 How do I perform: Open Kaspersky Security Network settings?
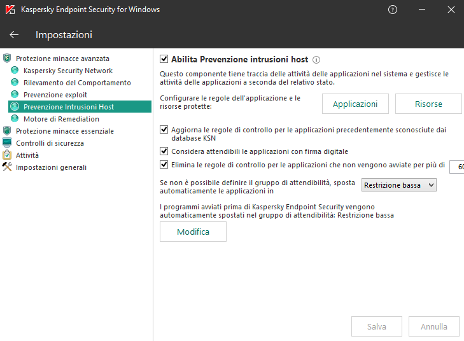tap(68, 71)
